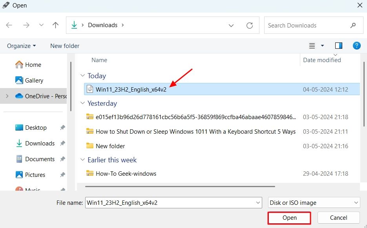Click the search magnifier icon

[353, 25]
